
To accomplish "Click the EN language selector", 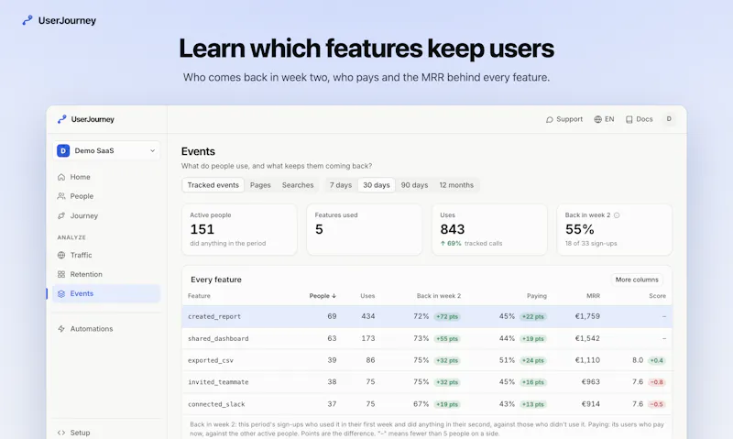I will click(x=604, y=119).
